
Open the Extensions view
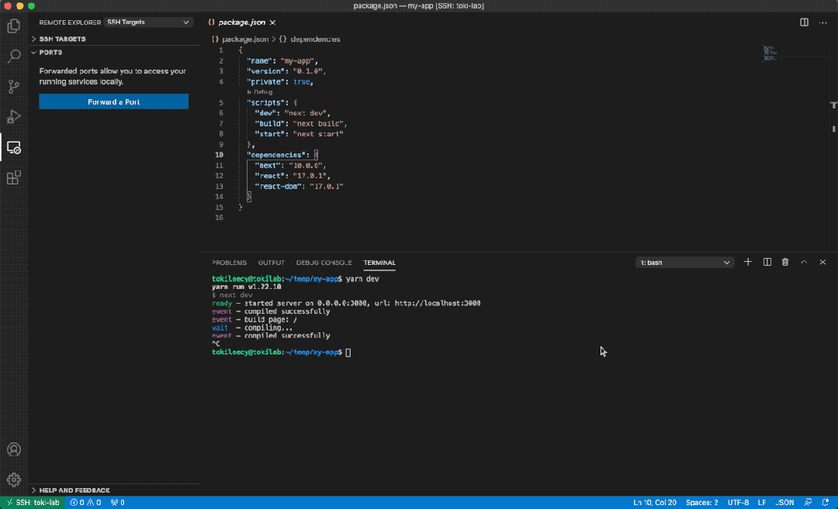(13, 177)
